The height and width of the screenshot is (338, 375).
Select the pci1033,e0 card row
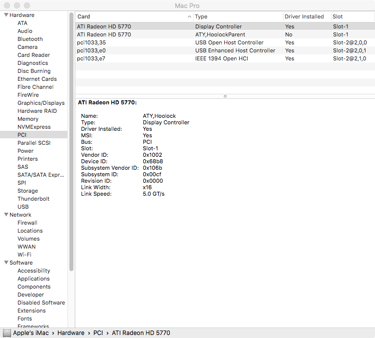(x=225, y=50)
